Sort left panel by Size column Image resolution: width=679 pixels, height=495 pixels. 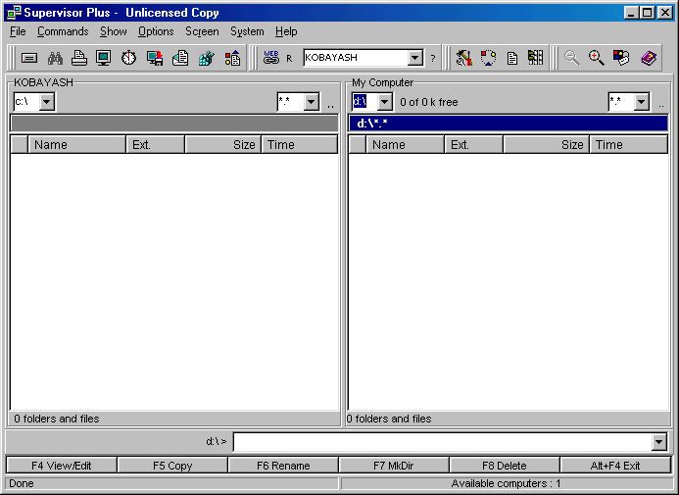tap(222, 144)
